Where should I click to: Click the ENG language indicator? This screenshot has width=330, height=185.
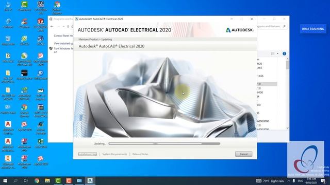click(300, 181)
